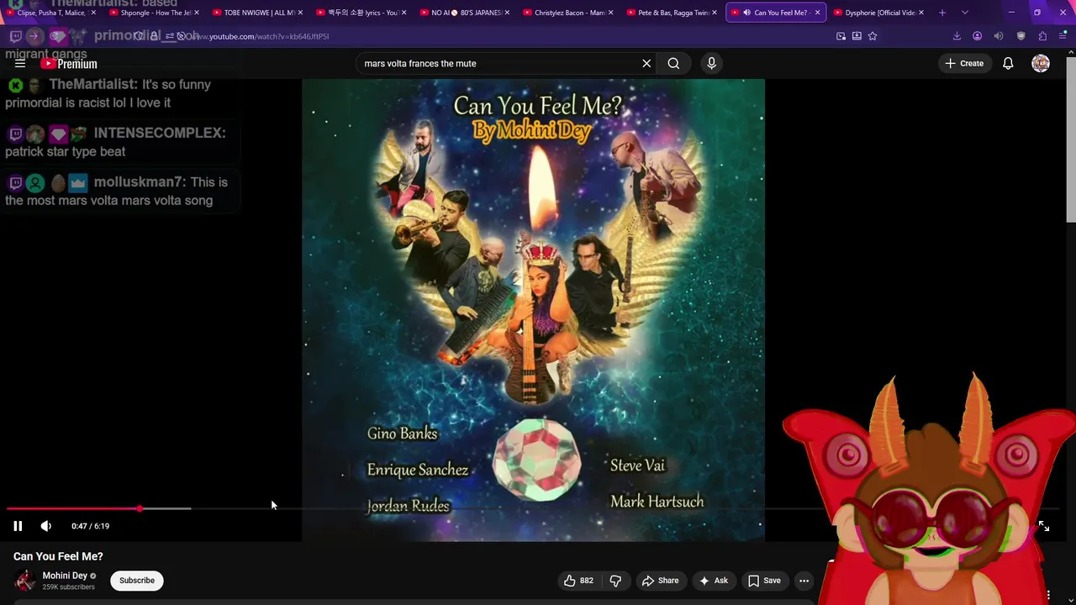Click the browser profile account icon
The width and height of the screenshot is (1076, 605).
click(x=977, y=36)
